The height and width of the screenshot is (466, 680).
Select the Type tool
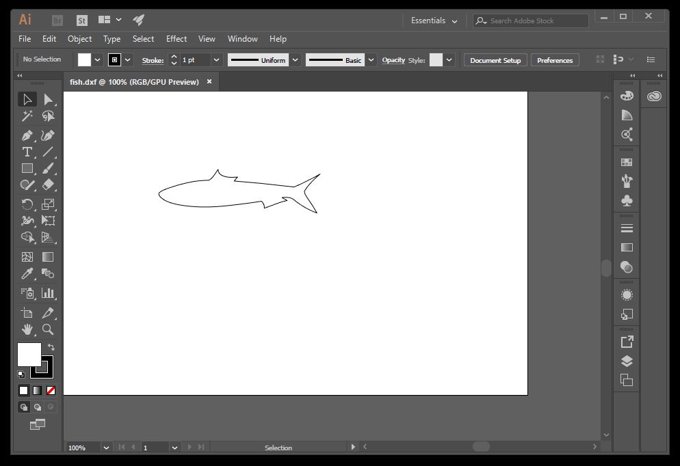coord(27,152)
